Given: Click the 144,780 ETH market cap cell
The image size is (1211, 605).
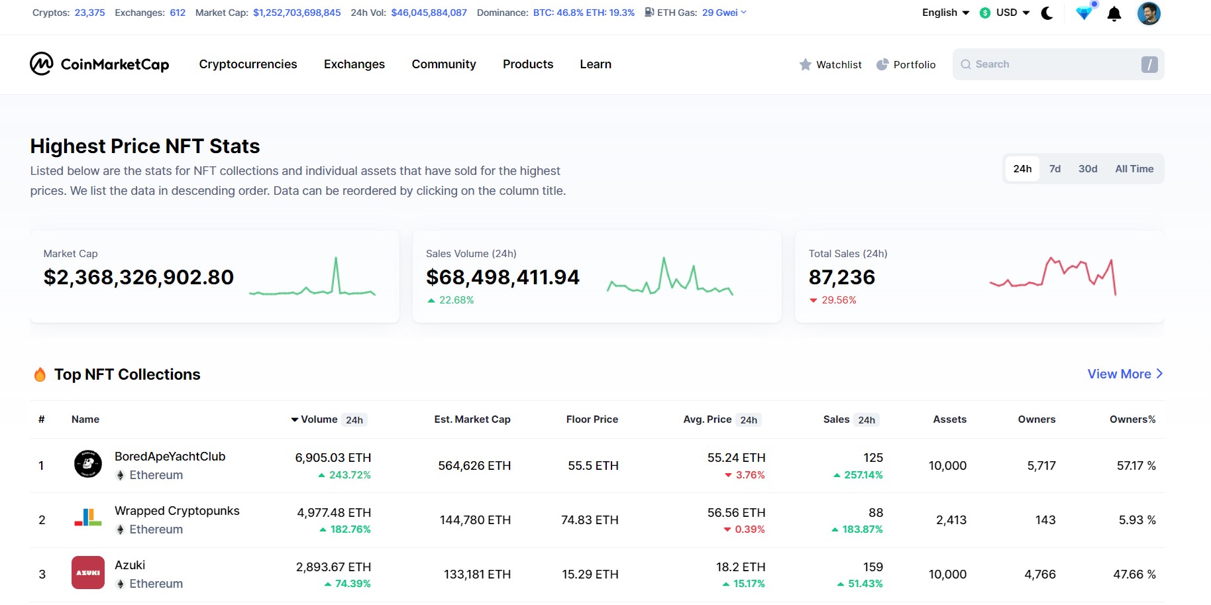Looking at the screenshot, I should pyautogui.click(x=476, y=520).
